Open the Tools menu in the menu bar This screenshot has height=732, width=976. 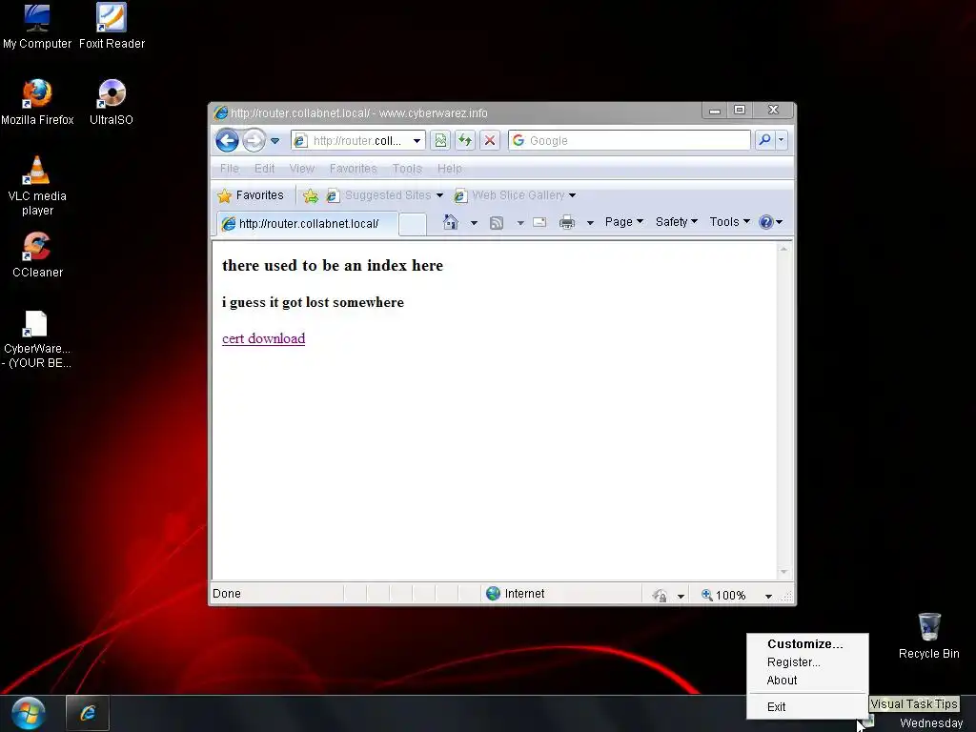[407, 169]
